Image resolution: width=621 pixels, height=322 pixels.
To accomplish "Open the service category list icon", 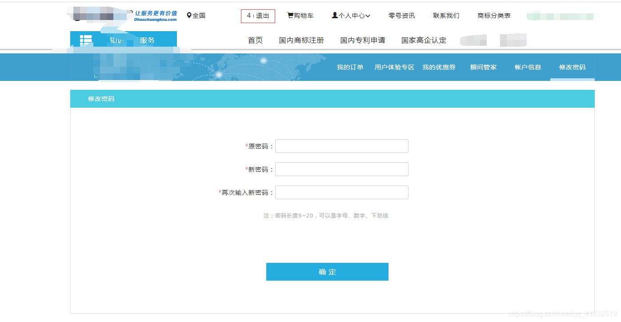I will [86, 40].
